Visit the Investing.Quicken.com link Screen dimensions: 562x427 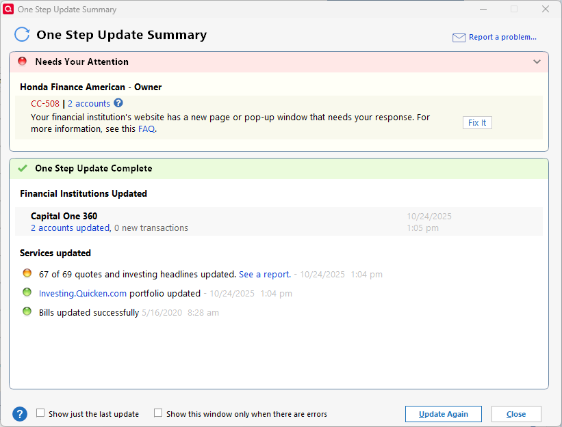click(x=83, y=294)
